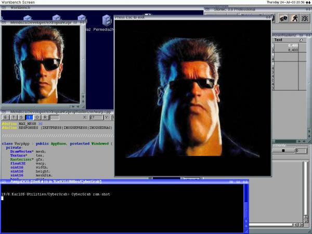This screenshot has width=312, height=234.
Task: Click the breakpoint icon in StormC toolbar
Action: (x=283, y=19)
